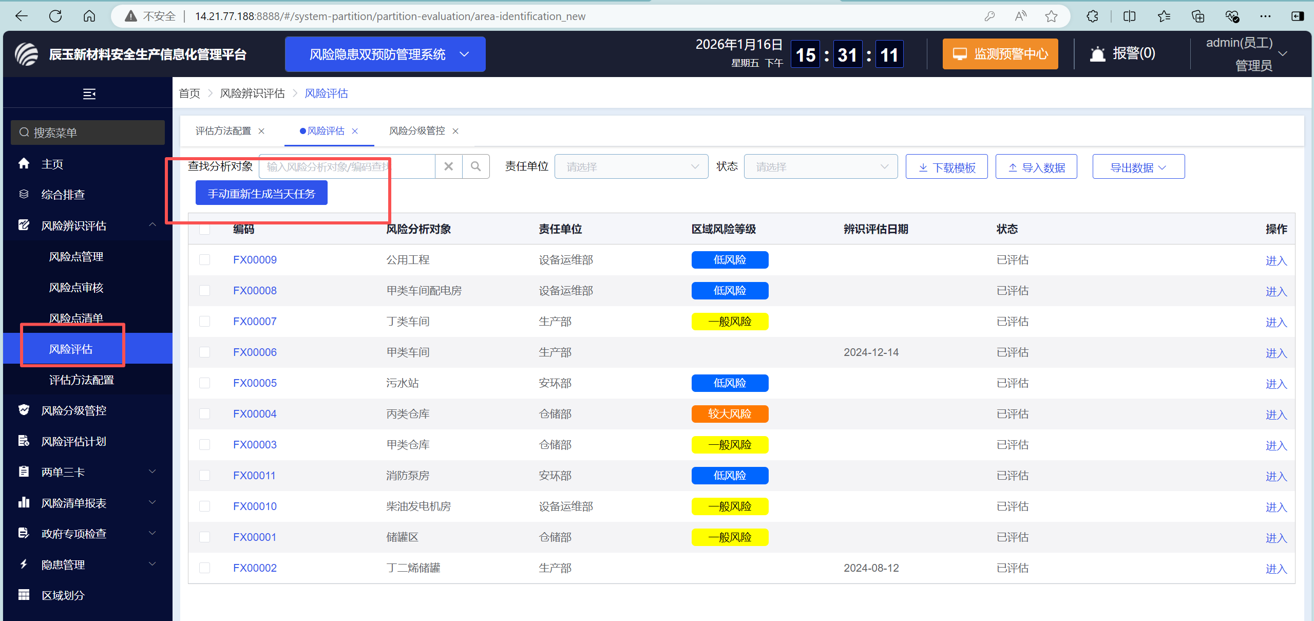Focus the 查找分析对象 search input

pyautogui.click(x=347, y=166)
